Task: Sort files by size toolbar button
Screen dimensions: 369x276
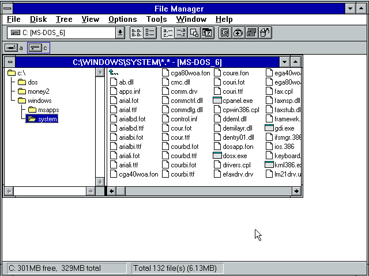Action: coord(194,33)
